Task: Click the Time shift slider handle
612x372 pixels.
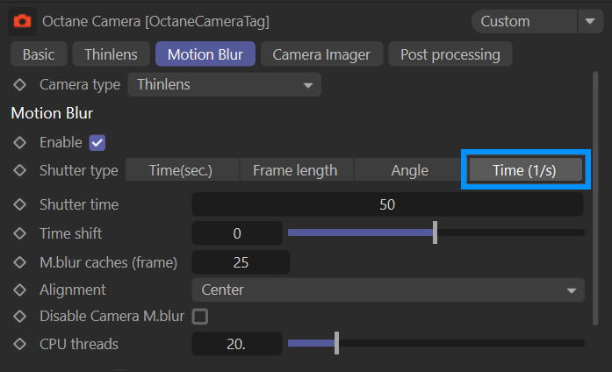Action: click(x=435, y=233)
